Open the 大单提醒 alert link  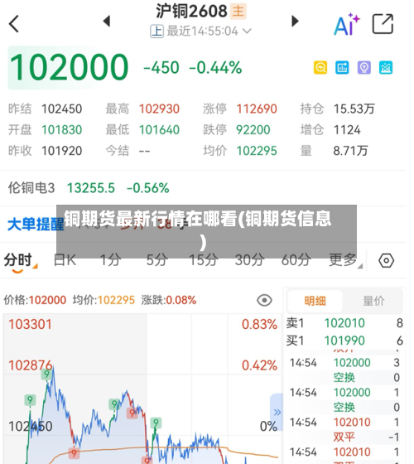point(36,225)
